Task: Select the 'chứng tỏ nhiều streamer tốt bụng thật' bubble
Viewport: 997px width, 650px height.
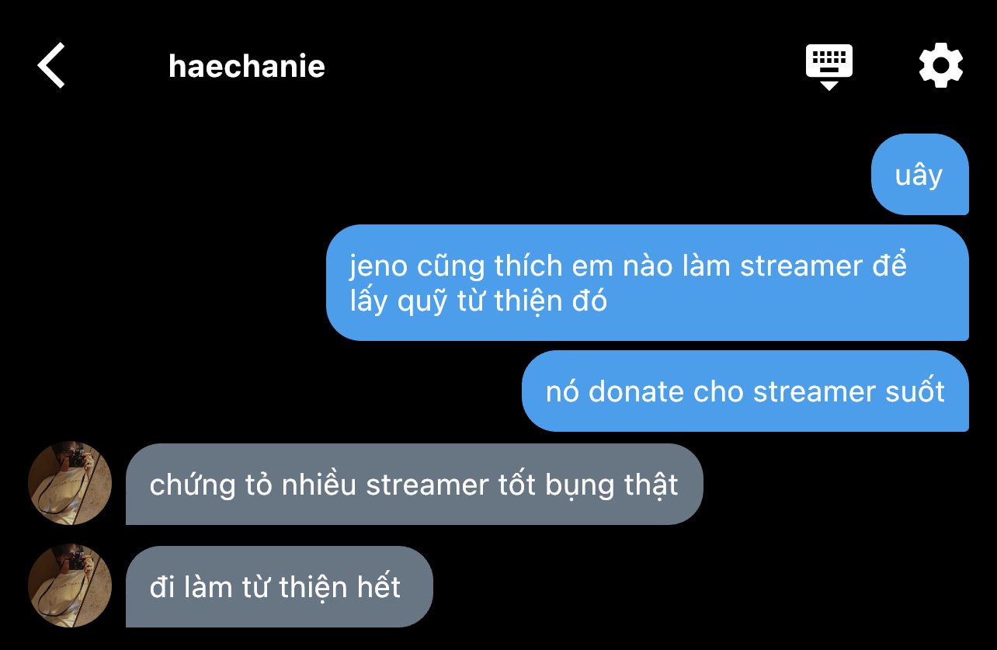Action: 414,484
